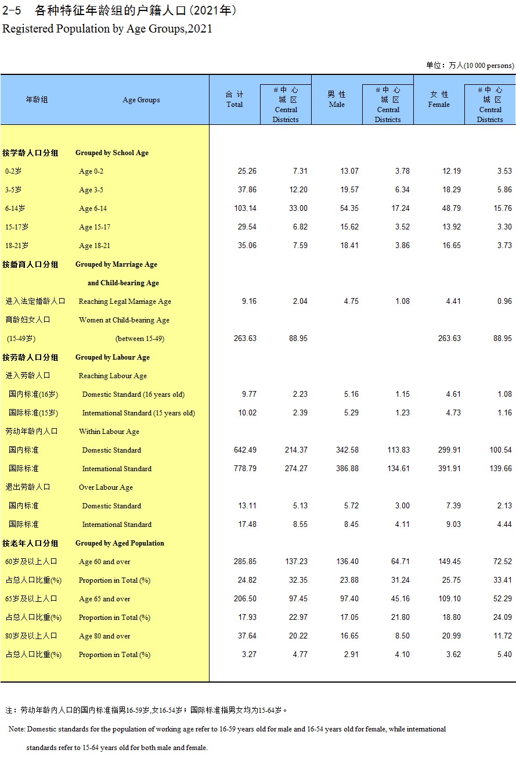
Task: Click the '(between 15-49)' label
Action: point(140,339)
